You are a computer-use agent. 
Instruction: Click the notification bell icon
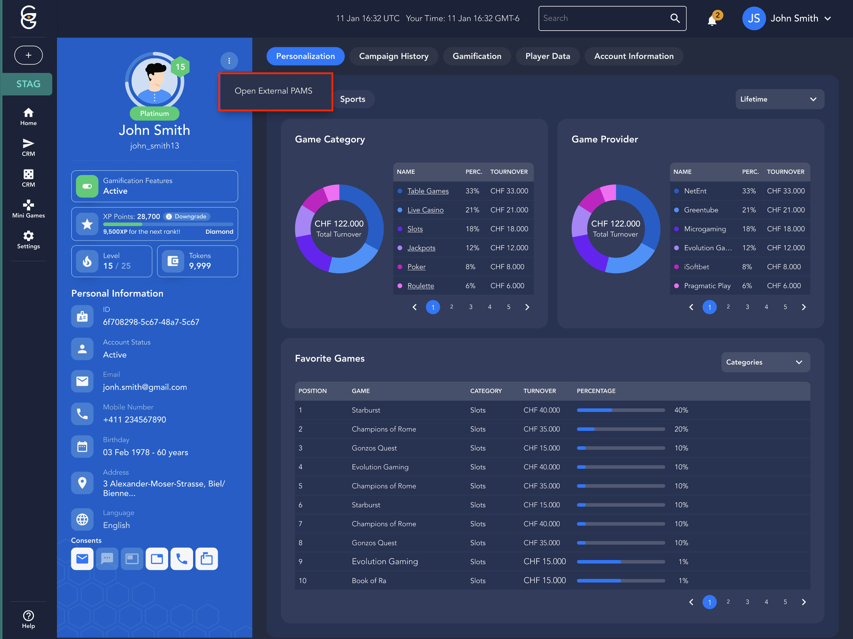[x=712, y=20]
